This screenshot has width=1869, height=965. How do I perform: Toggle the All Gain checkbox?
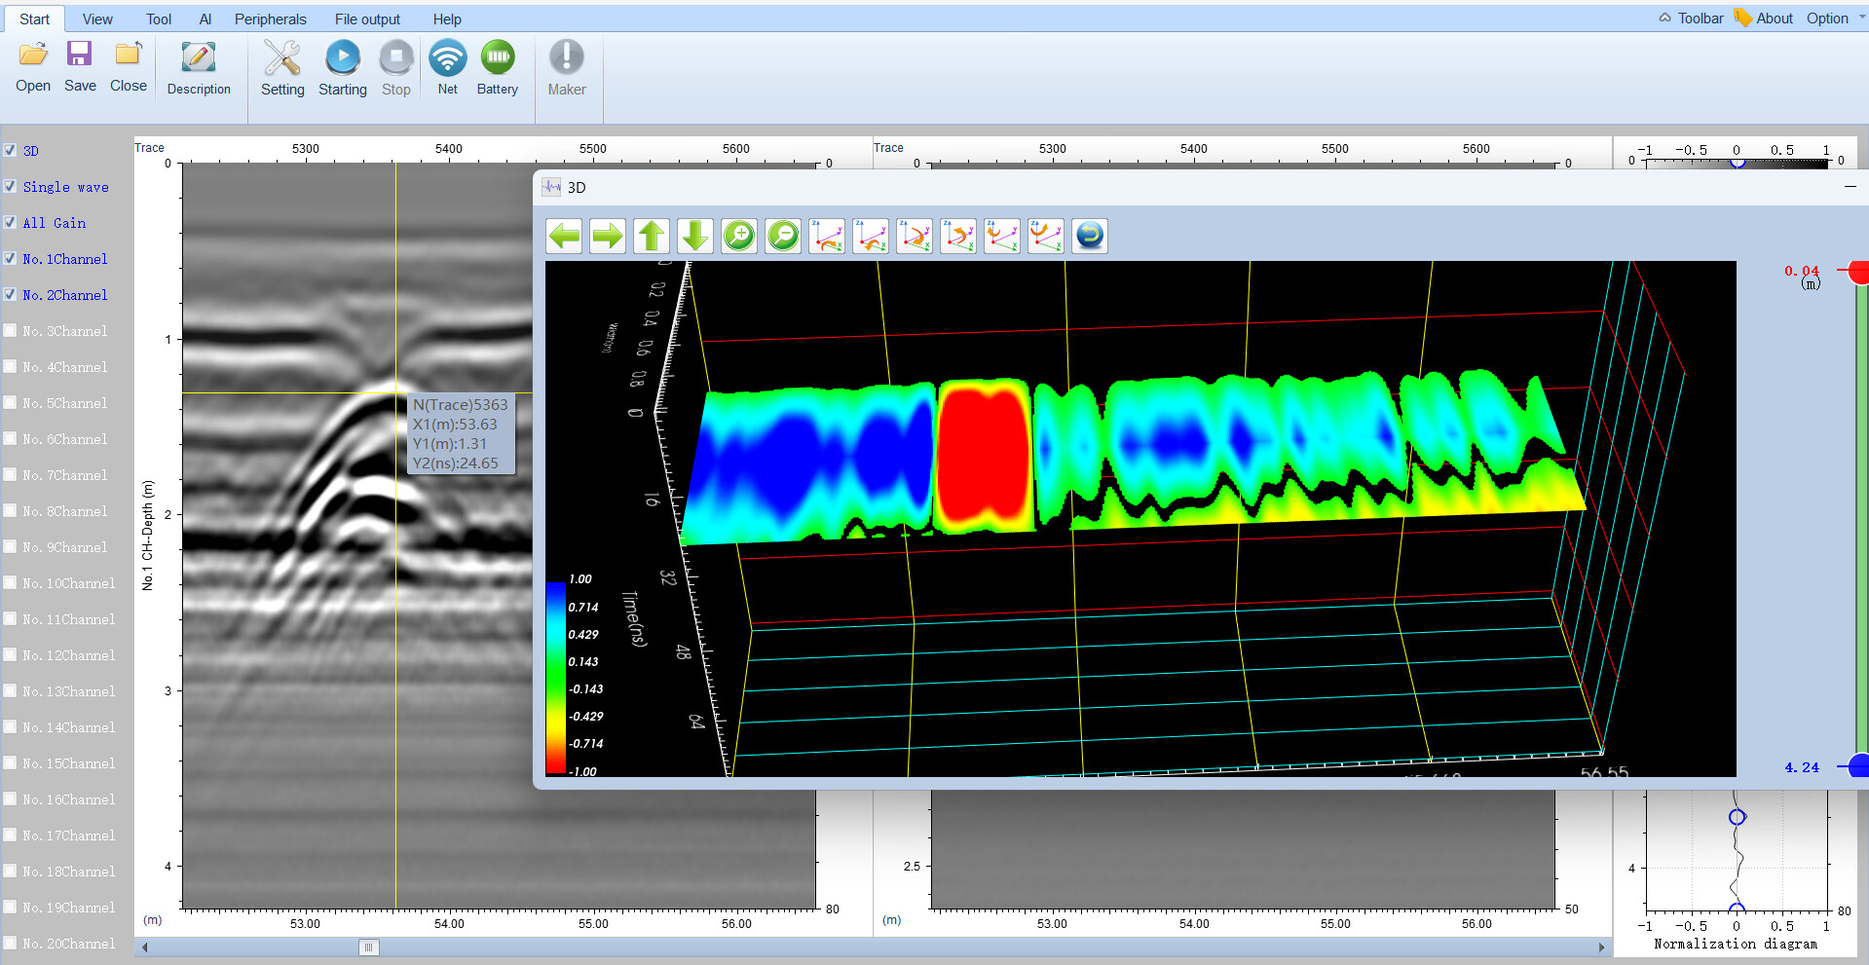coord(10,222)
